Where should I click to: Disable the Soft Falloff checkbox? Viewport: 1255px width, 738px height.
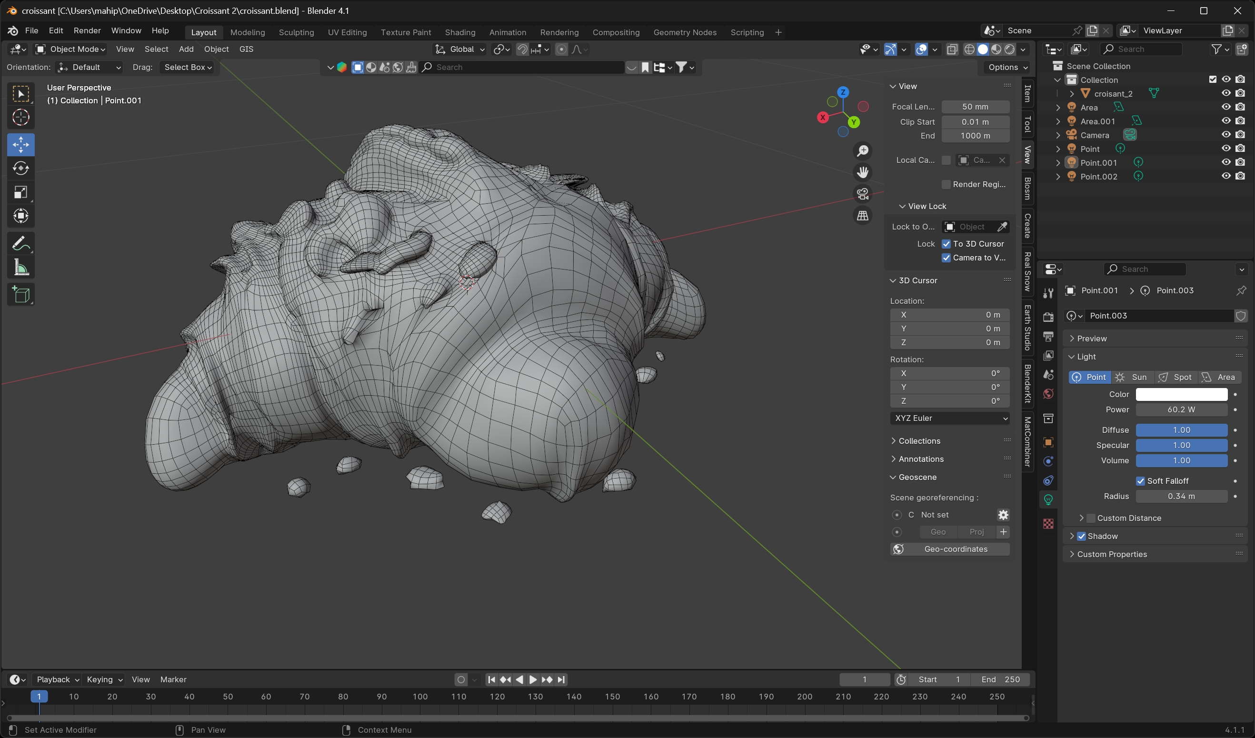(1140, 481)
